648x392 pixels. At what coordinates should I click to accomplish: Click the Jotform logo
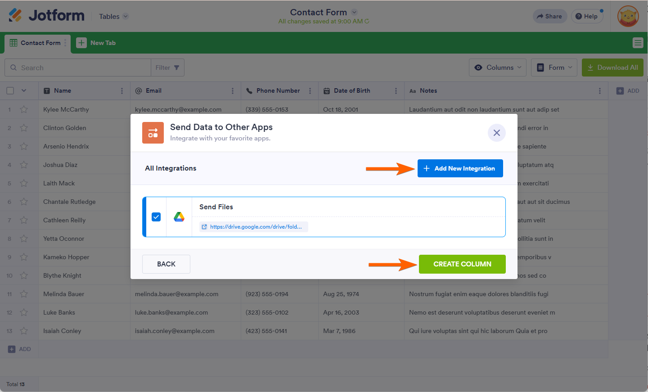46,15
